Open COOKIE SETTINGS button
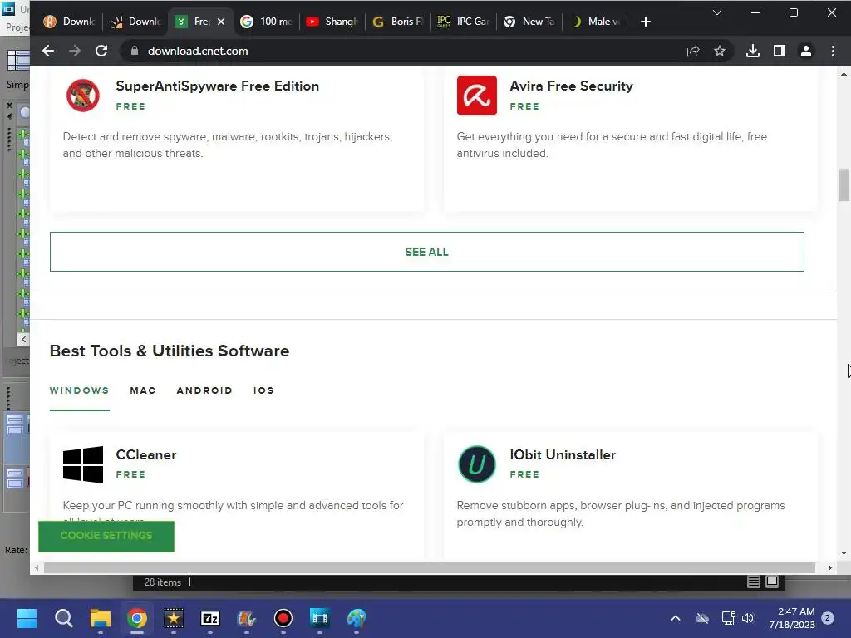The image size is (851, 638). pyautogui.click(x=106, y=536)
